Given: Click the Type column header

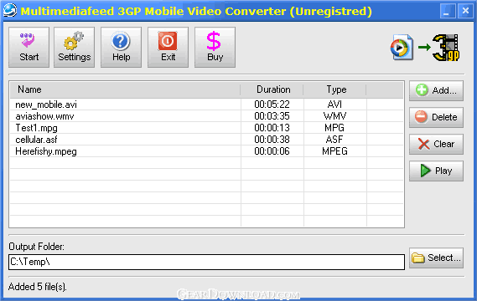Looking at the screenshot, I should pyautogui.click(x=335, y=89).
